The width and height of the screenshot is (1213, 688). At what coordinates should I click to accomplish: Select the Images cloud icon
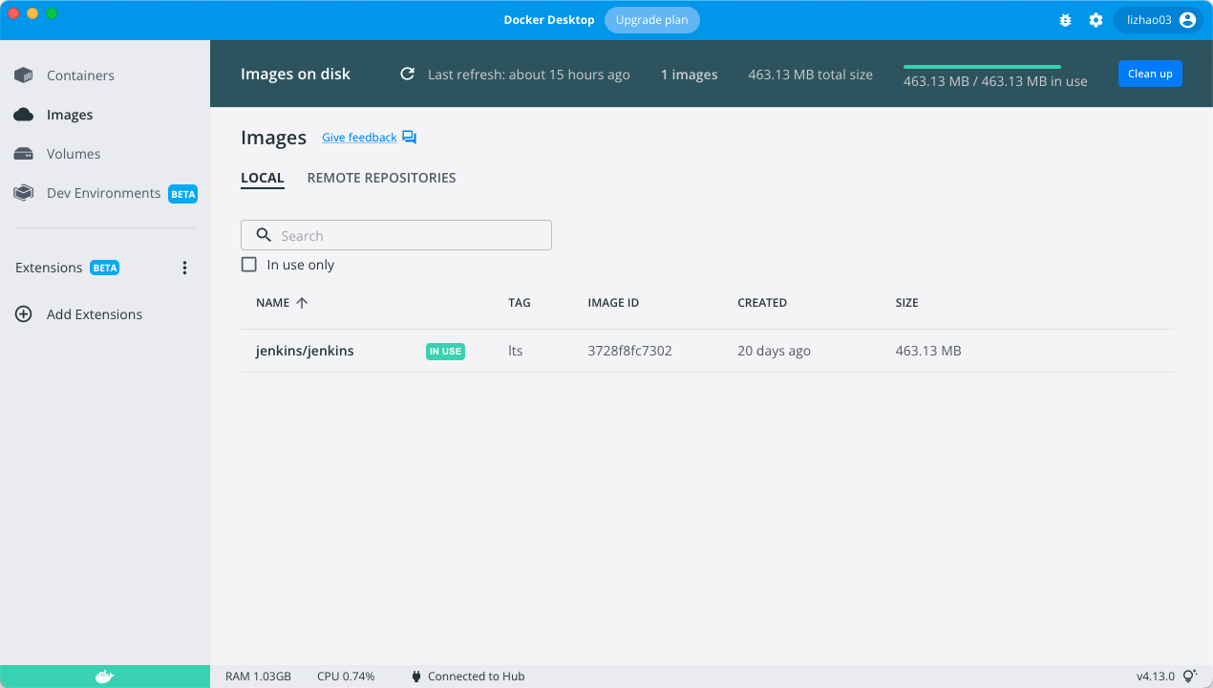[23, 115]
